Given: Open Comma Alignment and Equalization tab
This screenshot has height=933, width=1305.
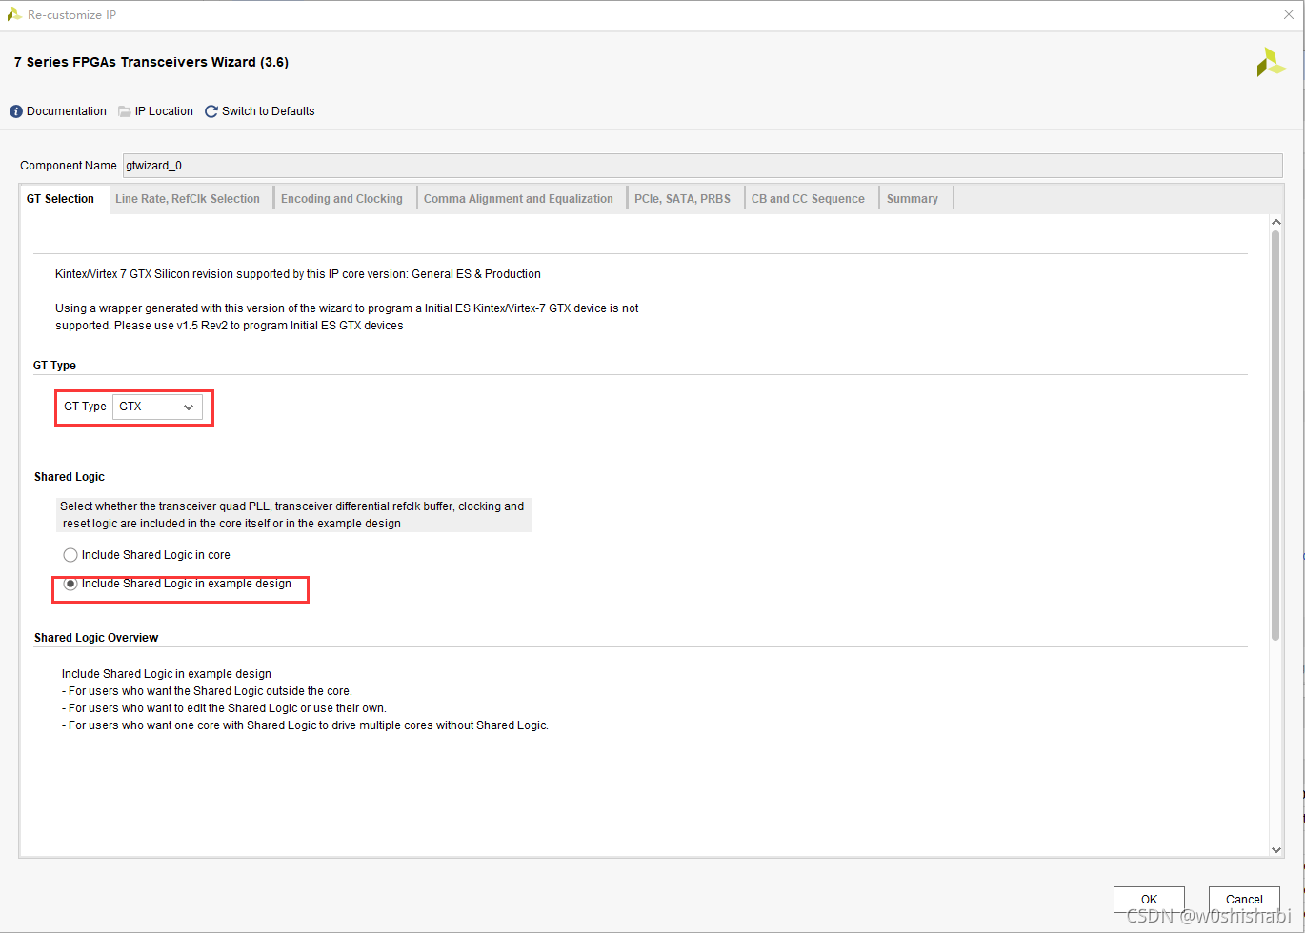Looking at the screenshot, I should coord(518,199).
